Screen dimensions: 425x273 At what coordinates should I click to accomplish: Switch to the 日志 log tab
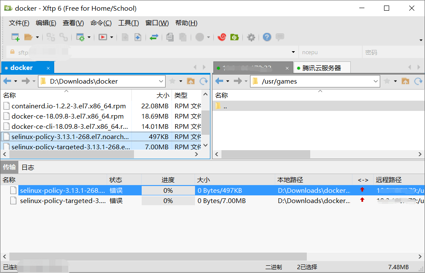(x=28, y=167)
